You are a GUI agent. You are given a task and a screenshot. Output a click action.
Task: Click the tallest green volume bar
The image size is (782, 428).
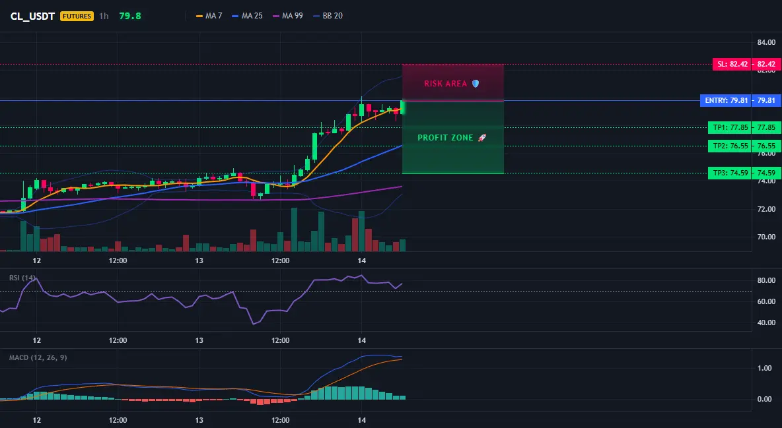294,229
